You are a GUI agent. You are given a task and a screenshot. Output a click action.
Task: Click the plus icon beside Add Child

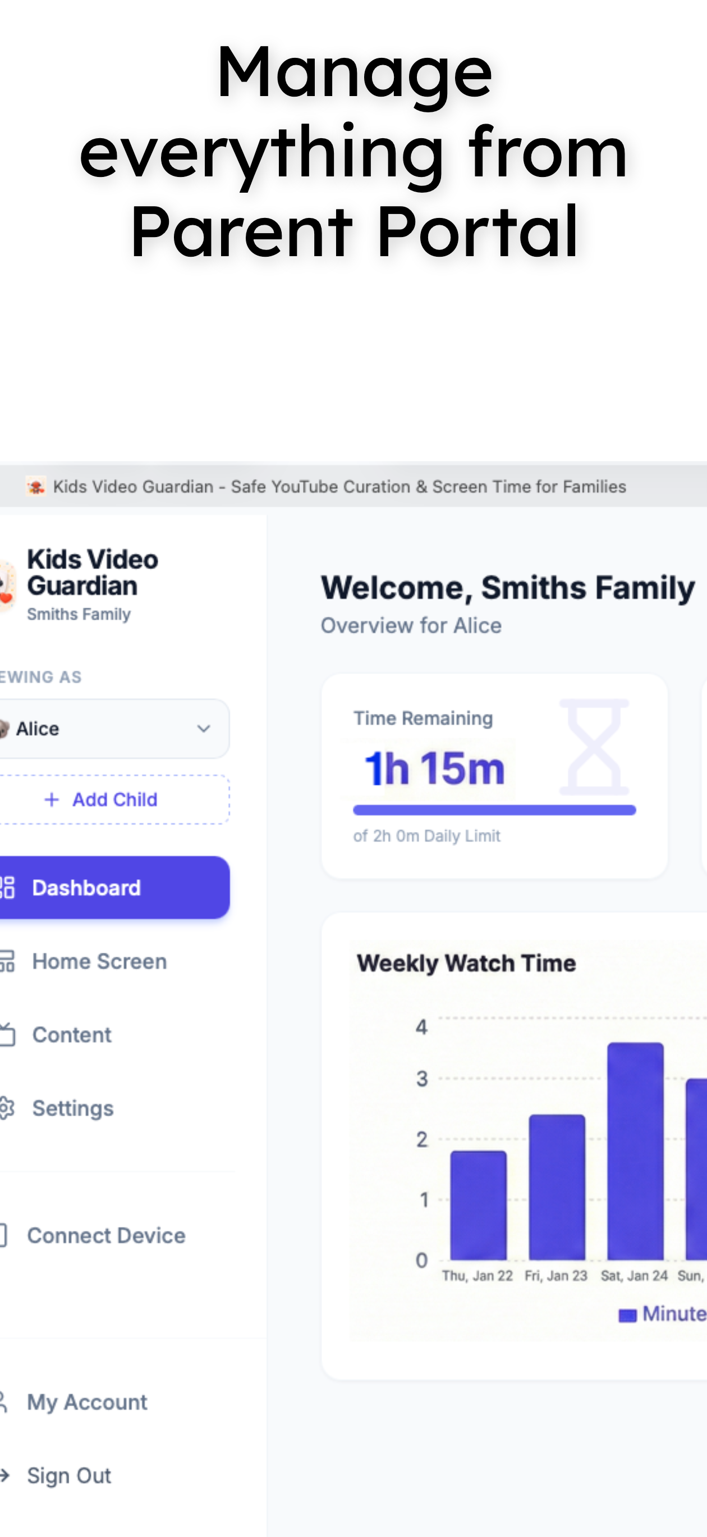click(52, 799)
